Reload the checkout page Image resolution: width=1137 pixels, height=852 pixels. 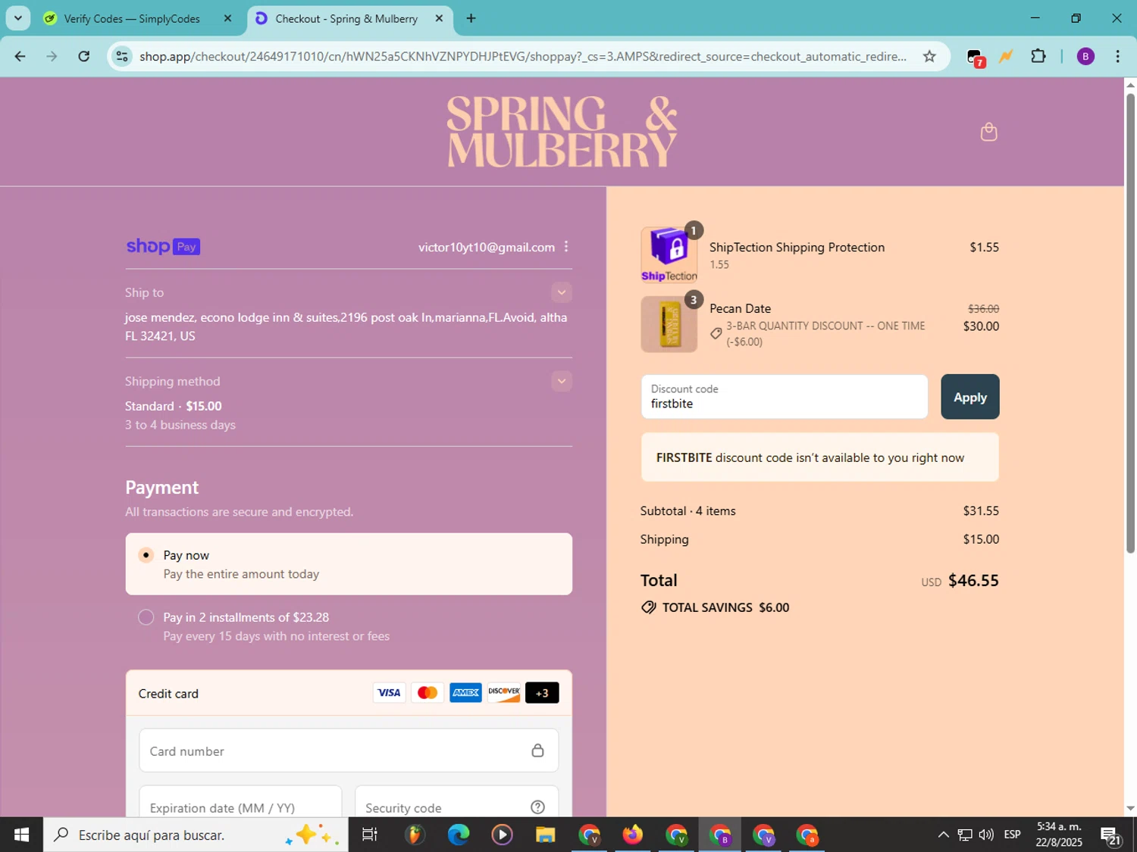click(84, 56)
